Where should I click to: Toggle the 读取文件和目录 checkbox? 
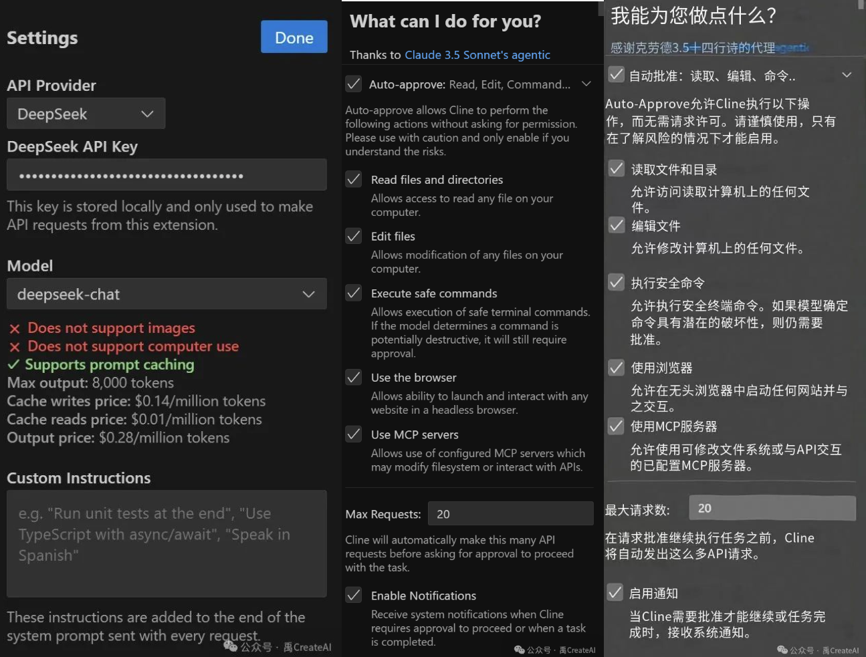pos(617,168)
